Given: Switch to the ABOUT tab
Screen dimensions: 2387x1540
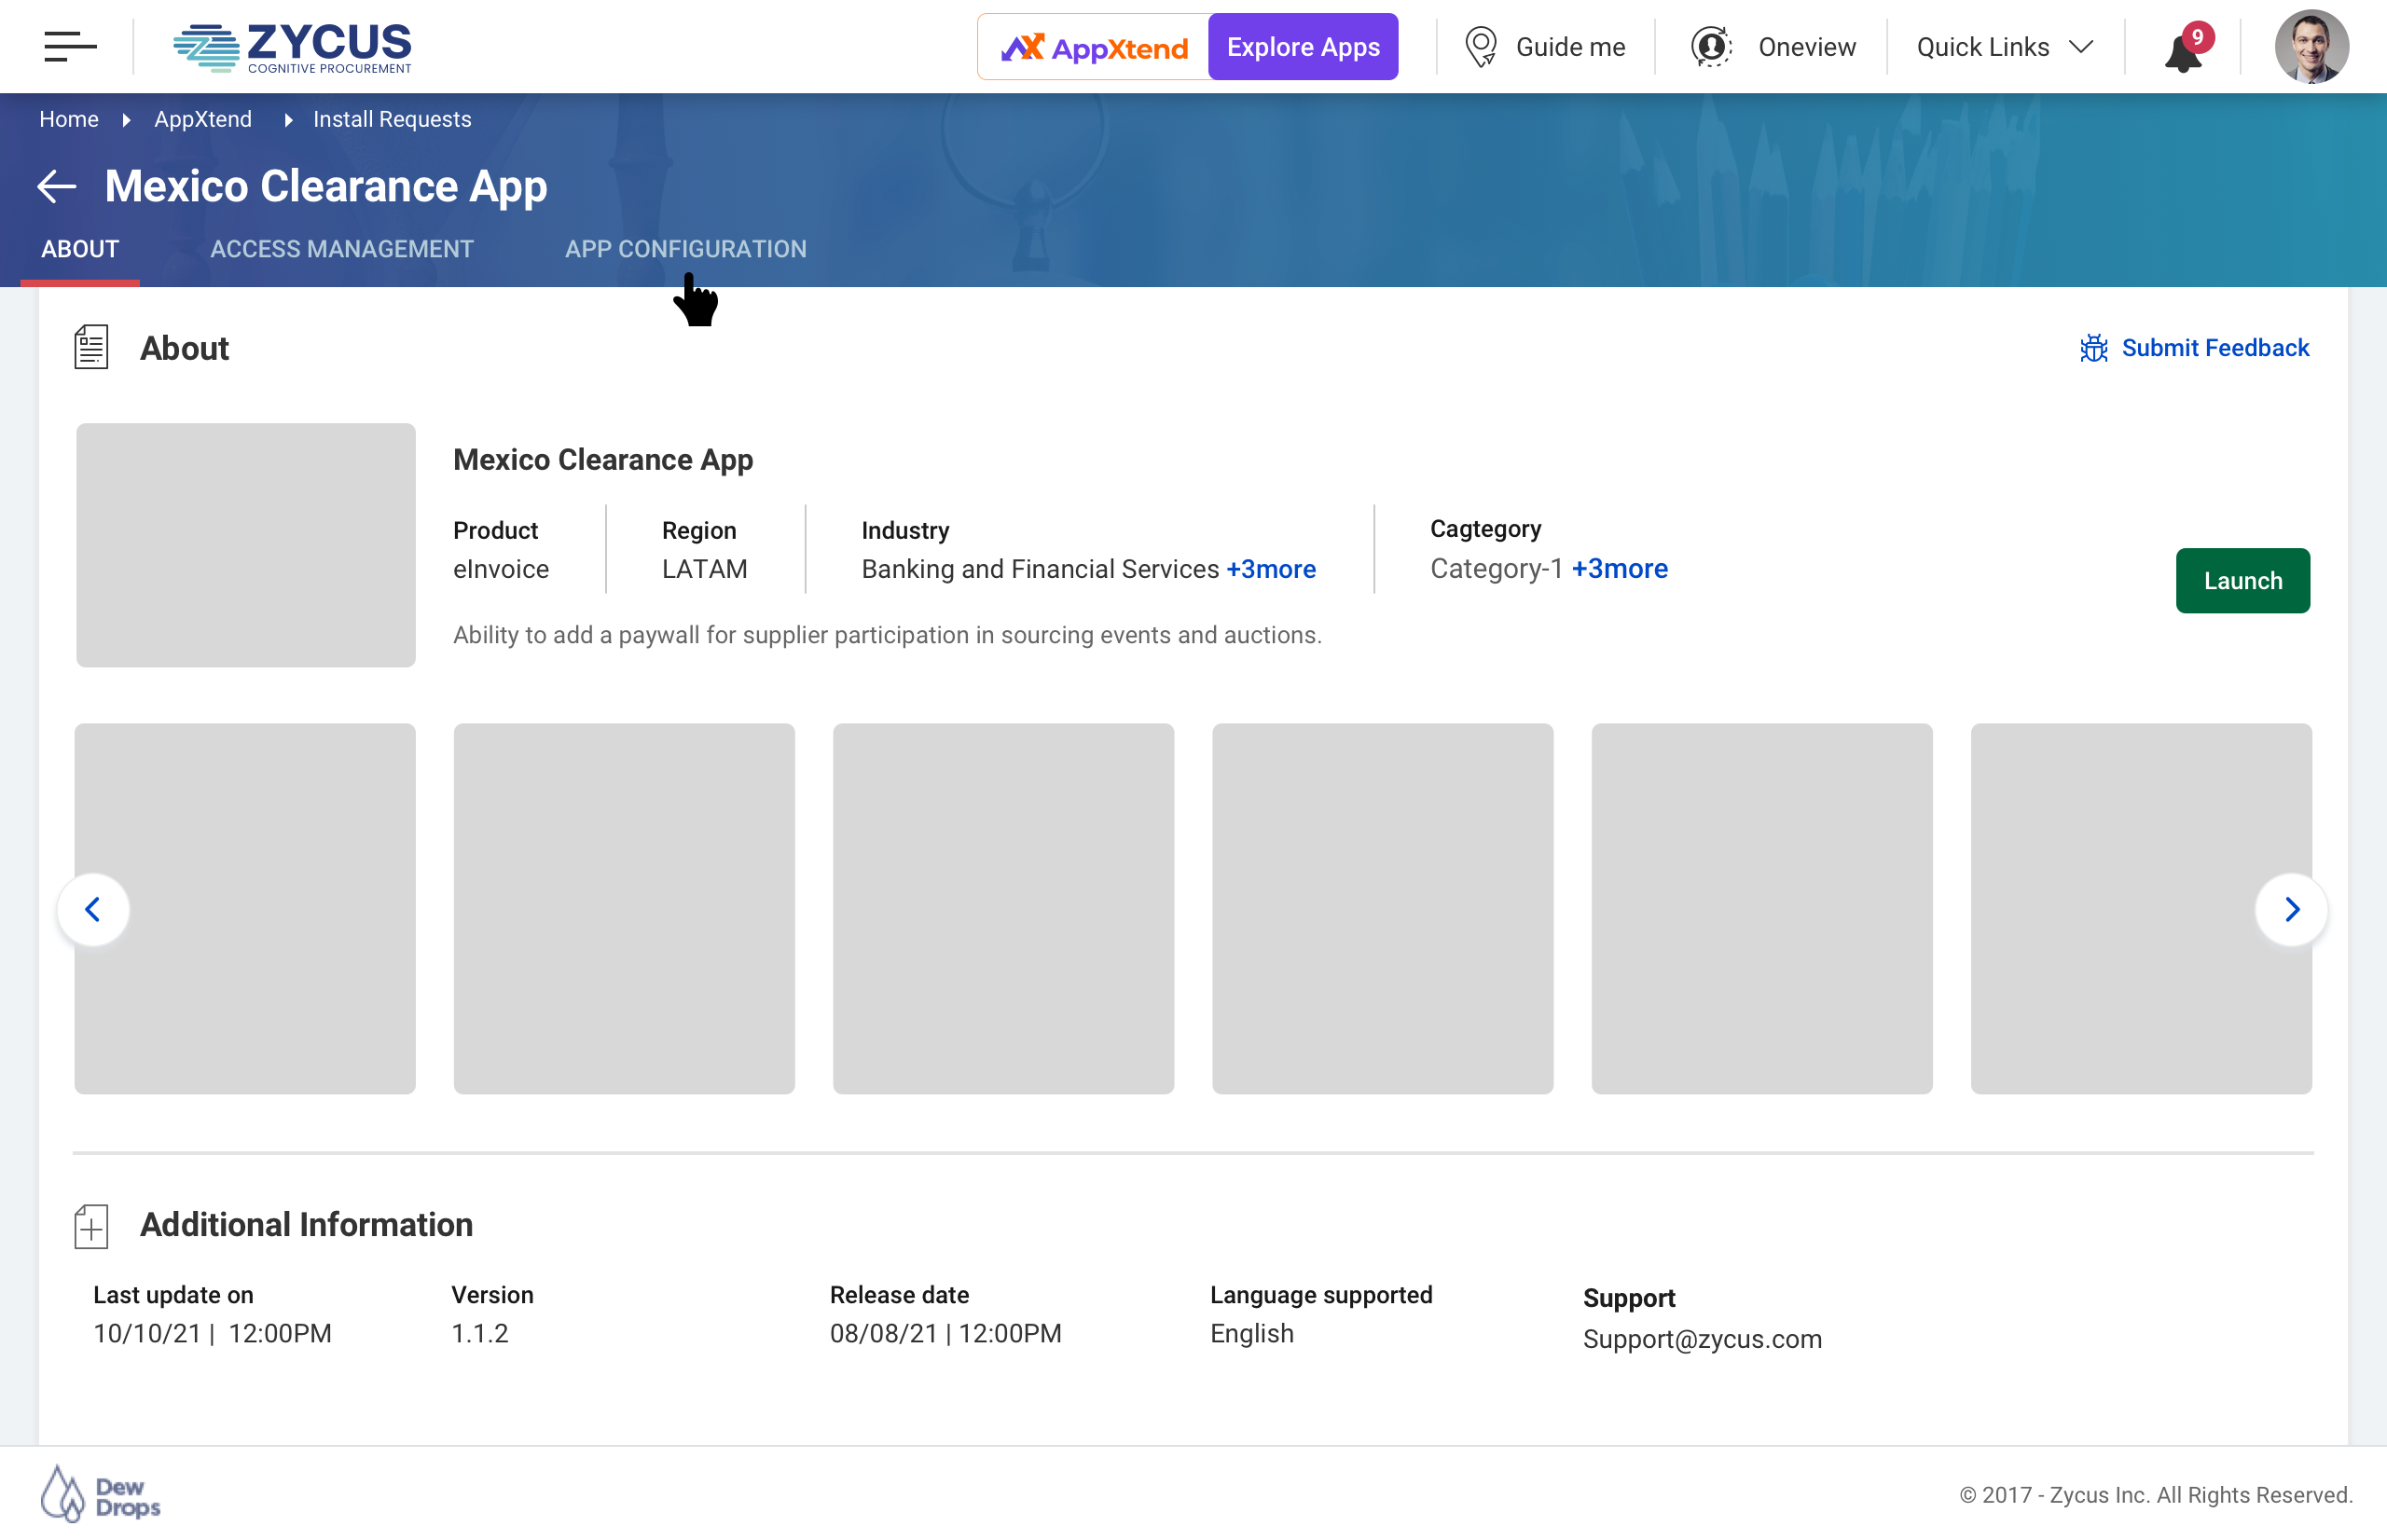Looking at the screenshot, I should [x=80, y=249].
